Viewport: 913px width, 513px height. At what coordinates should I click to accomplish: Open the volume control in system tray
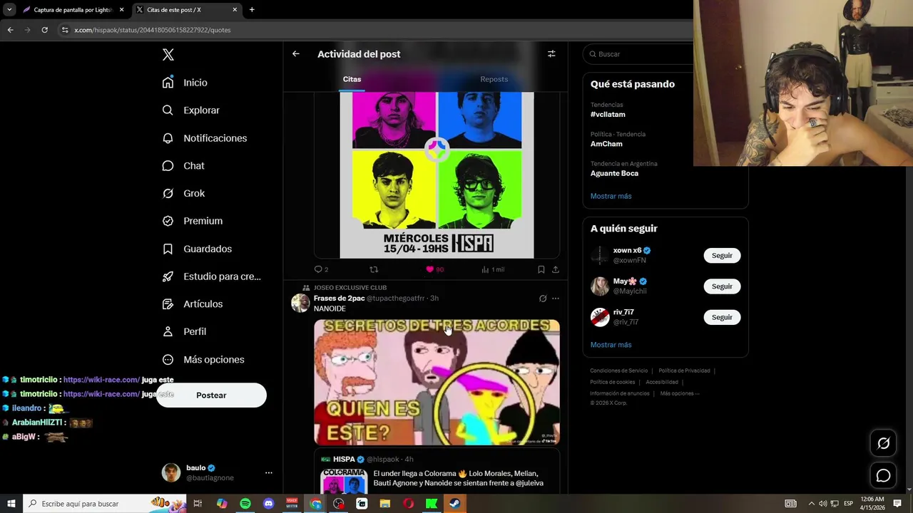coord(822,504)
